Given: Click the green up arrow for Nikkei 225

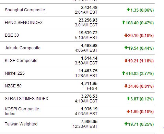Looking at the screenshot, I should (124, 73).
